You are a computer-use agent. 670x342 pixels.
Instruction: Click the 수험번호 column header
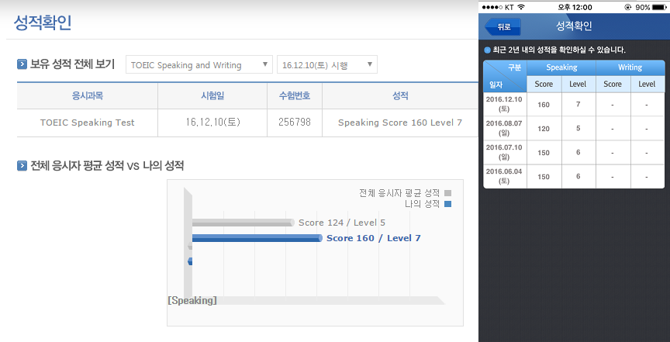click(x=295, y=95)
